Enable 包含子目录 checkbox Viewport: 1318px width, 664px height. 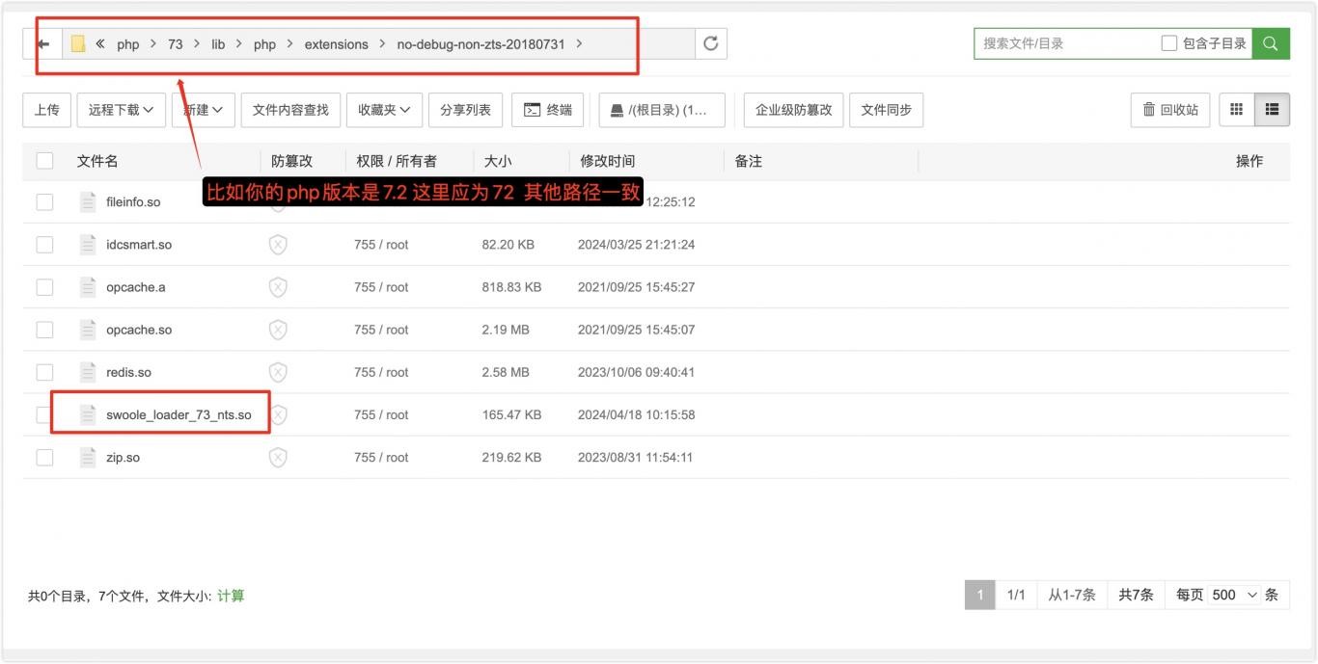(1169, 43)
